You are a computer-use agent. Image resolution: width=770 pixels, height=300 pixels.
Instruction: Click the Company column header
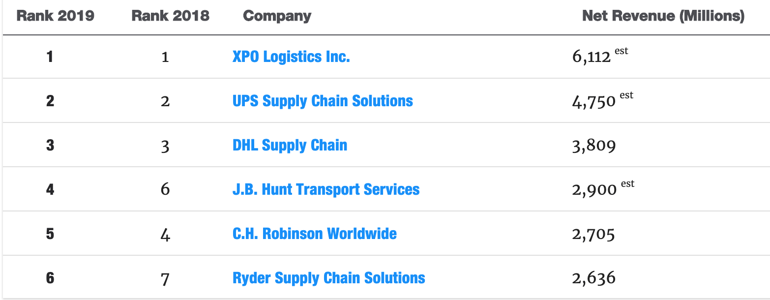tap(277, 16)
